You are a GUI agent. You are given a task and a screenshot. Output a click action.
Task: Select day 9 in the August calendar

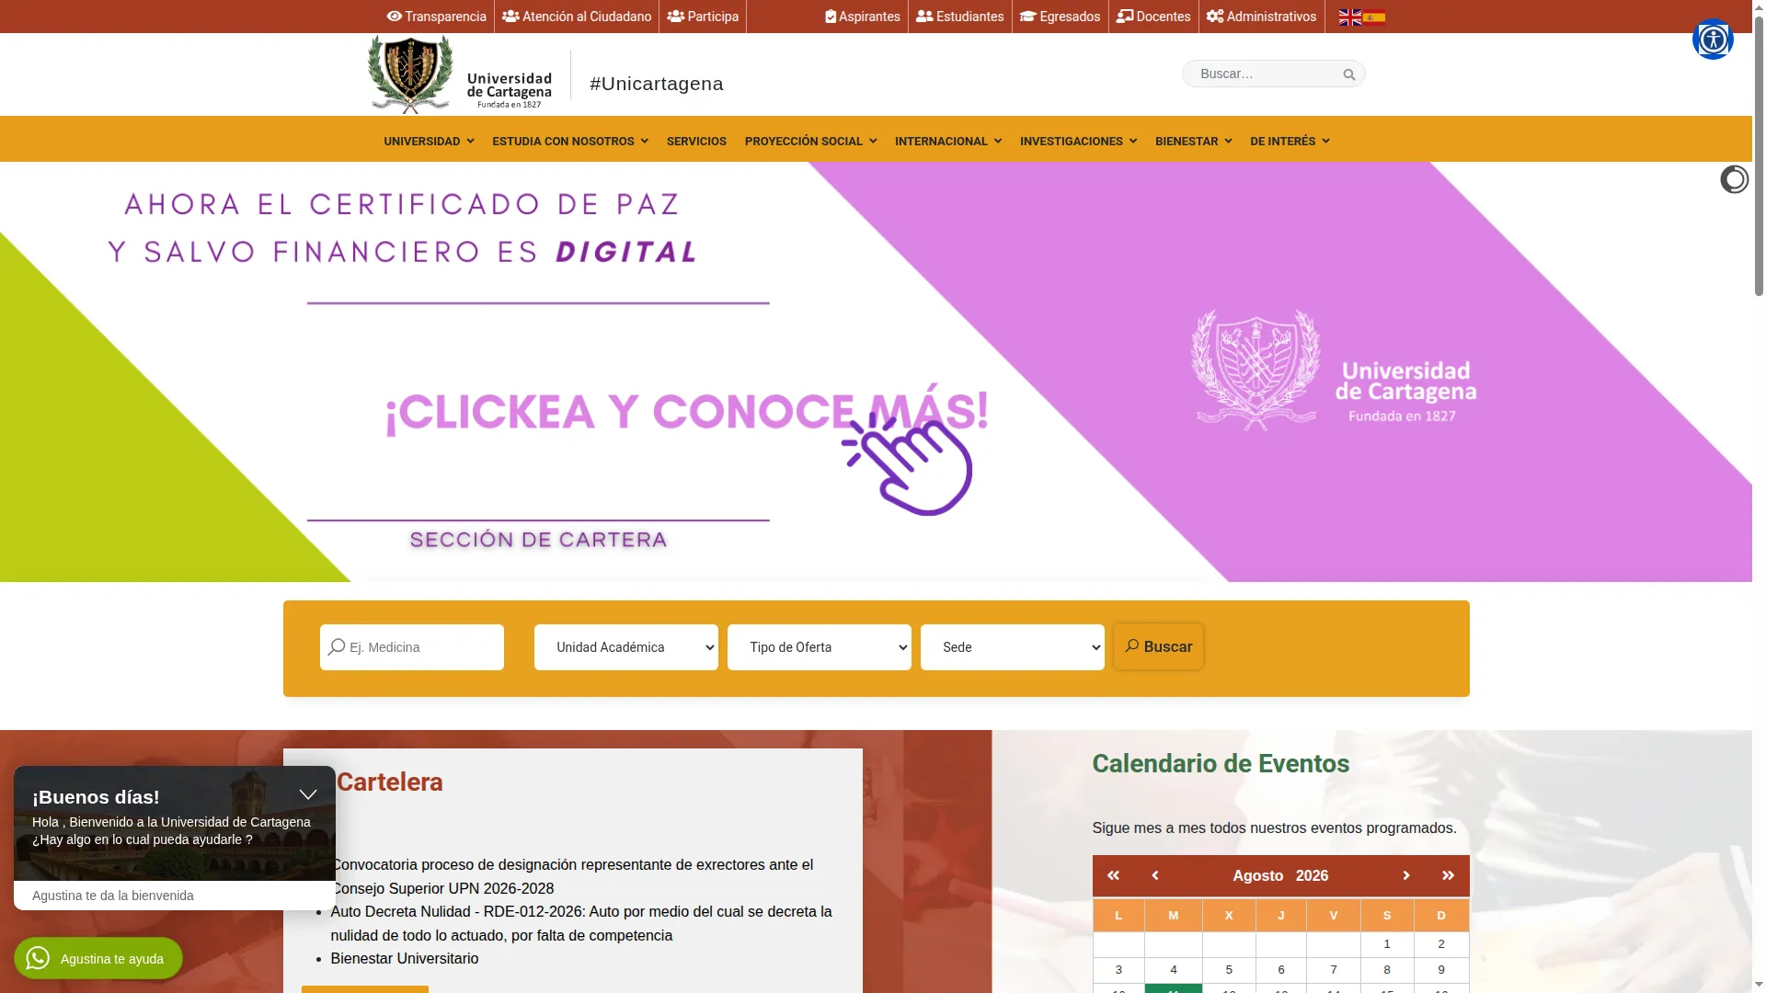click(x=1441, y=970)
